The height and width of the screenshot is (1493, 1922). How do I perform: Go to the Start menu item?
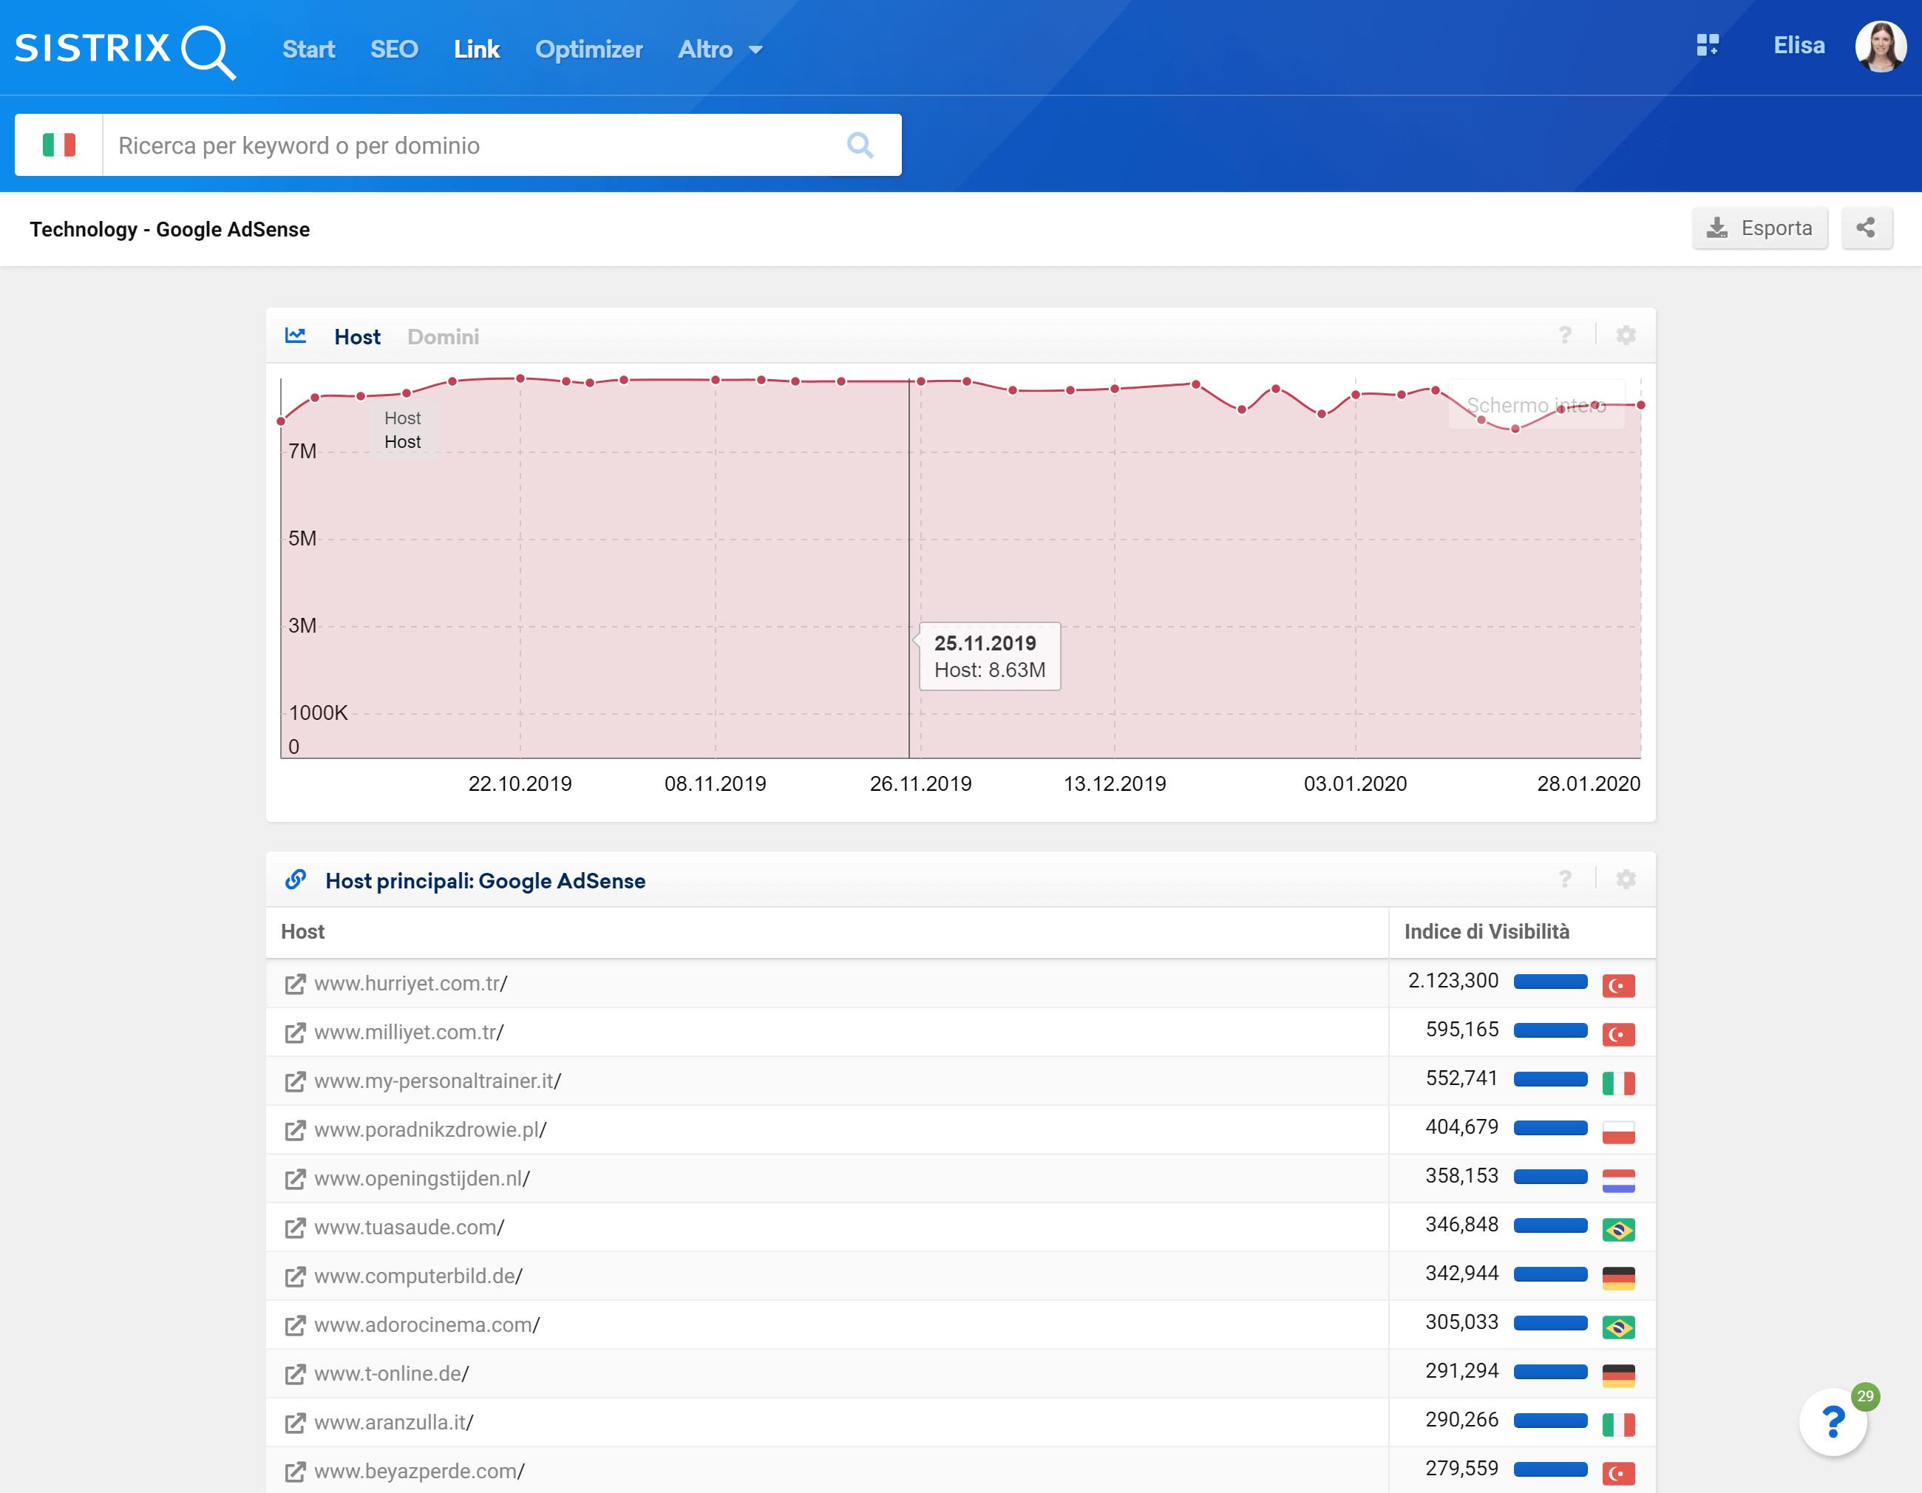308,50
